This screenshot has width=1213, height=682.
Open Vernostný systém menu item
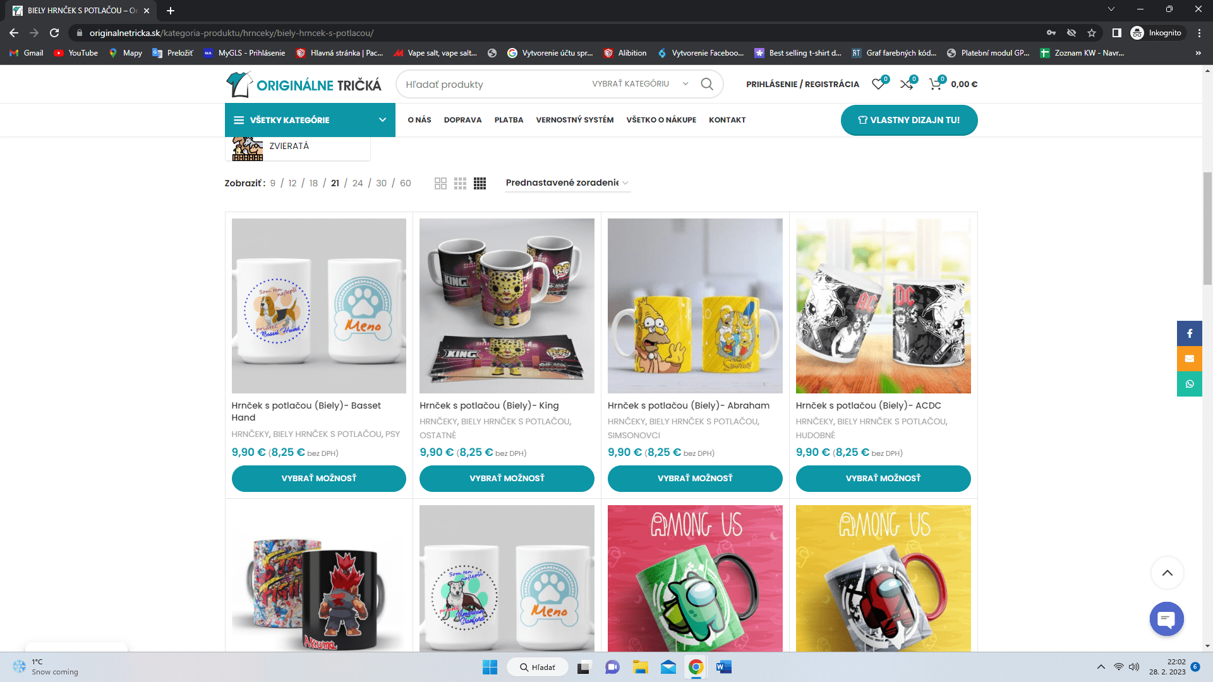(x=575, y=120)
